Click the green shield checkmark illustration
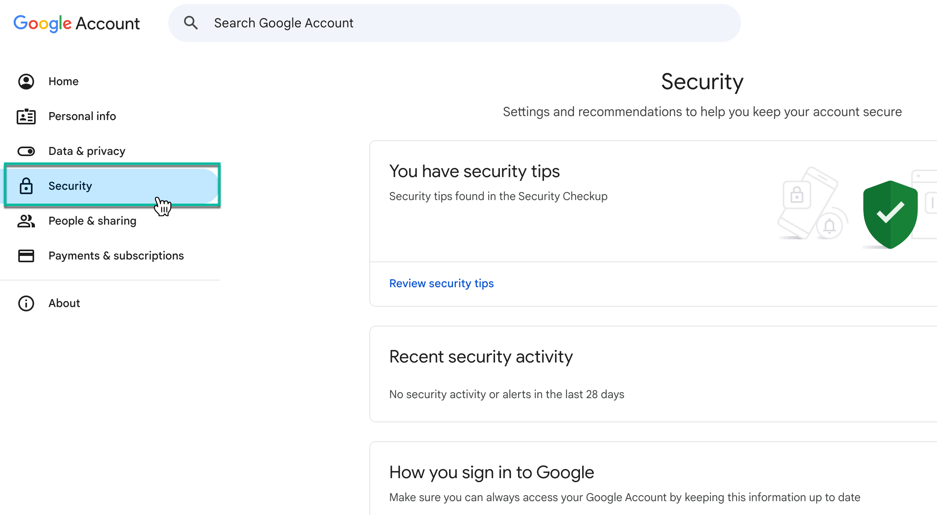937x515 pixels. pos(890,214)
